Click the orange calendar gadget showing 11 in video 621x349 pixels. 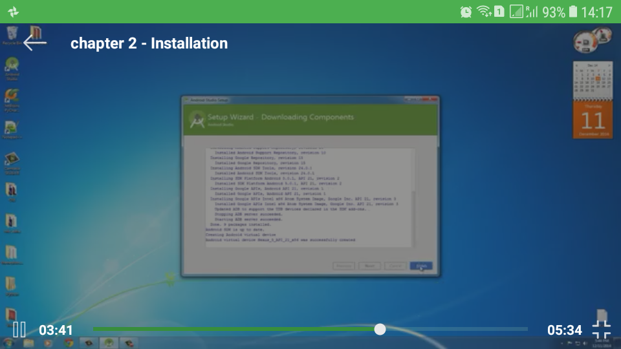point(593,120)
